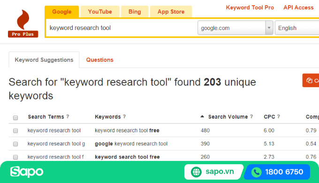This screenshot has width=319, height=183.
Task: Click the CPC help question mark
Action: [x=279, y=116]
